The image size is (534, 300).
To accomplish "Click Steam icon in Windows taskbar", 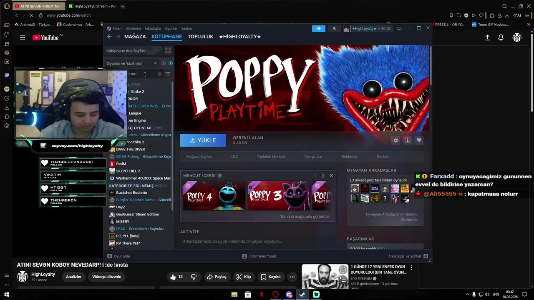I will (x=302, y=295).
